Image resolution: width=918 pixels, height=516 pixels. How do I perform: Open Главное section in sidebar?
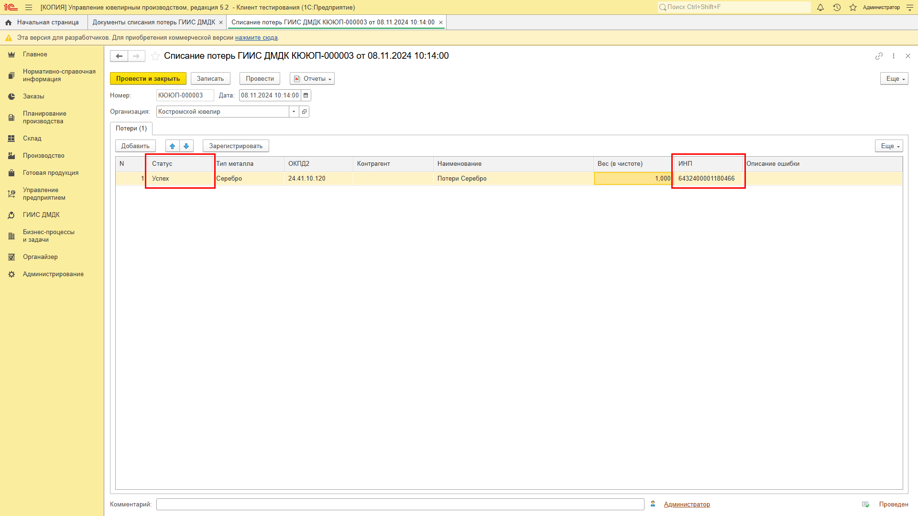pyautogui.click(x=35, y=54)
